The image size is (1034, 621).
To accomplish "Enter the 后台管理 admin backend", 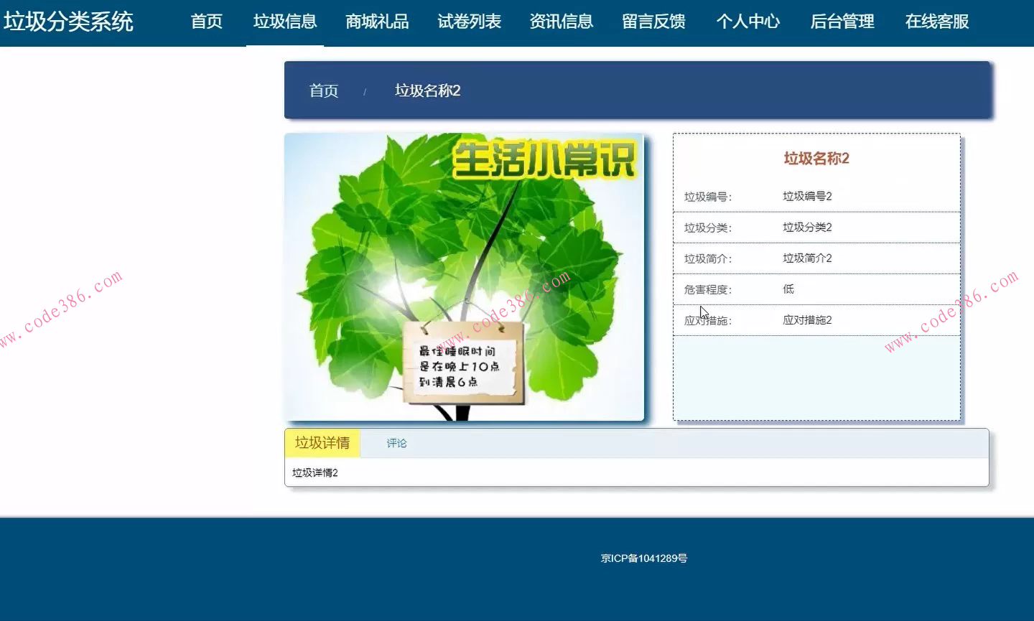I will tap(842, 22).
